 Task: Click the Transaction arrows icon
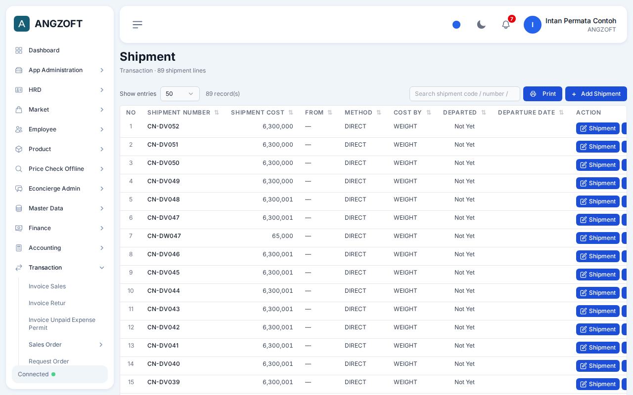pyautogui.click(x=19, y=268)
